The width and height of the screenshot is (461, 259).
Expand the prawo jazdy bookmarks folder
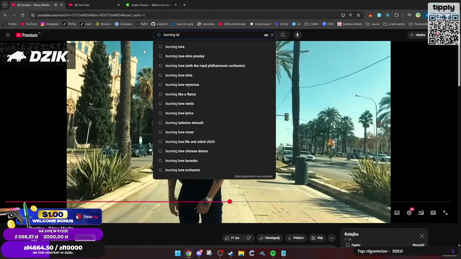pos(394,24)
